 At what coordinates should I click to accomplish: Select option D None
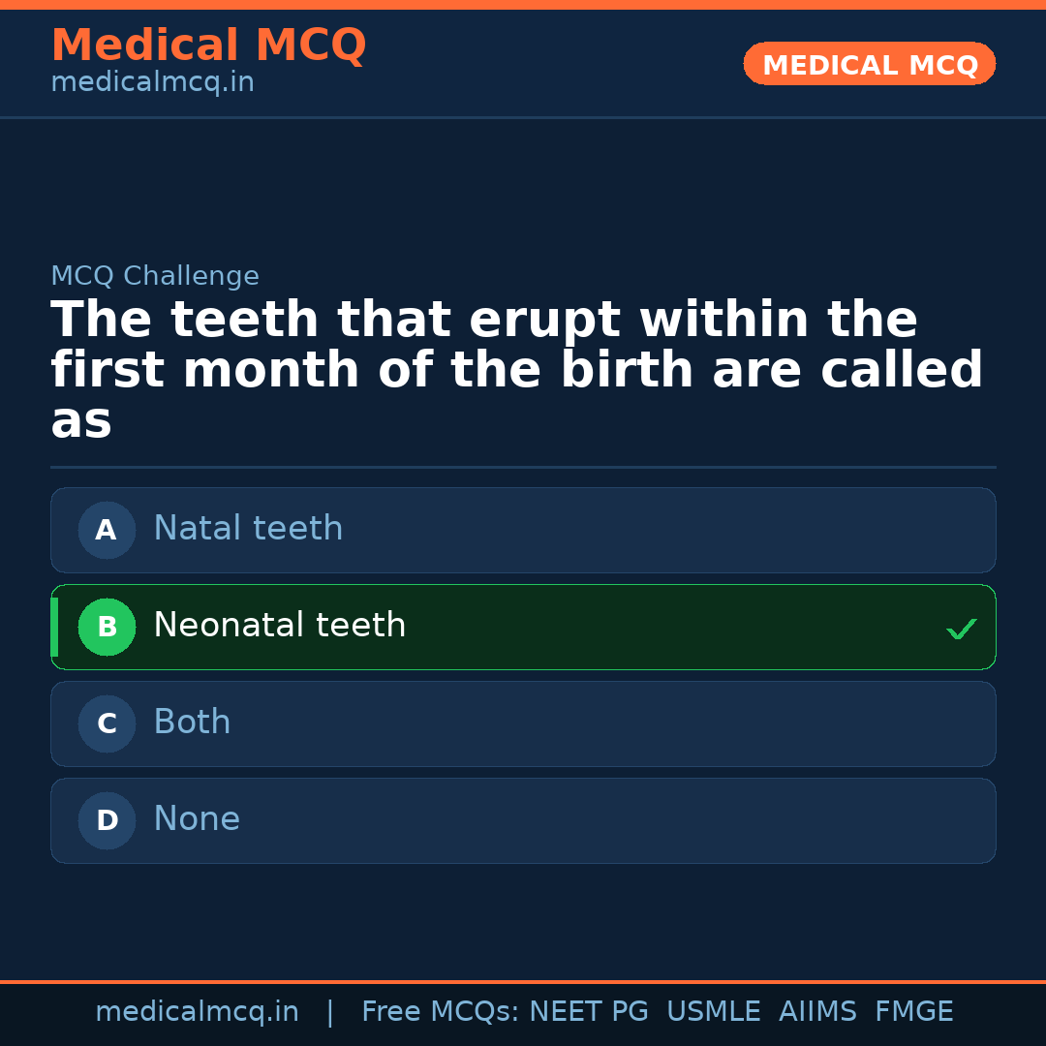(523, 820)
